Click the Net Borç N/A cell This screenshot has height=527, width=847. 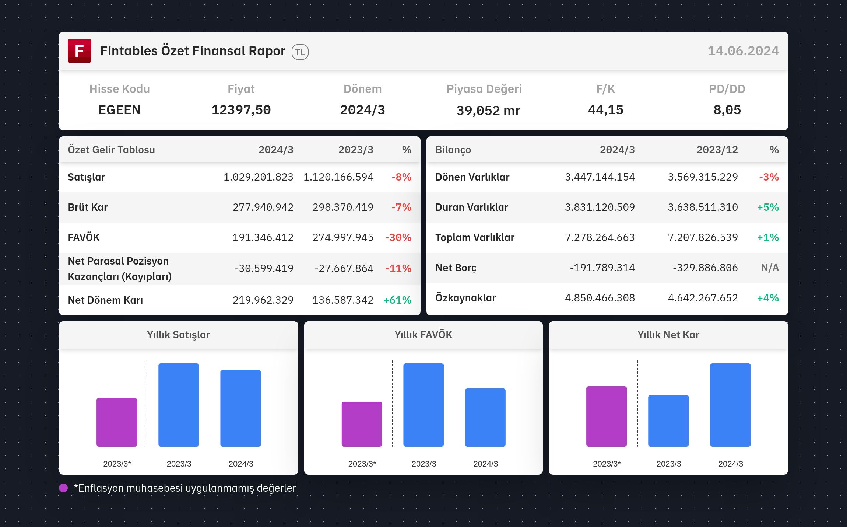pos(770,268)
